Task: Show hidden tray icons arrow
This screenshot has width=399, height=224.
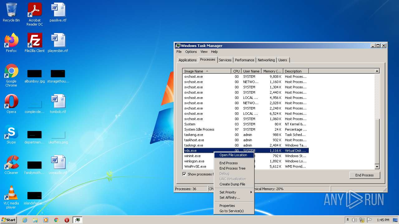Action: (x=348, y=220)
